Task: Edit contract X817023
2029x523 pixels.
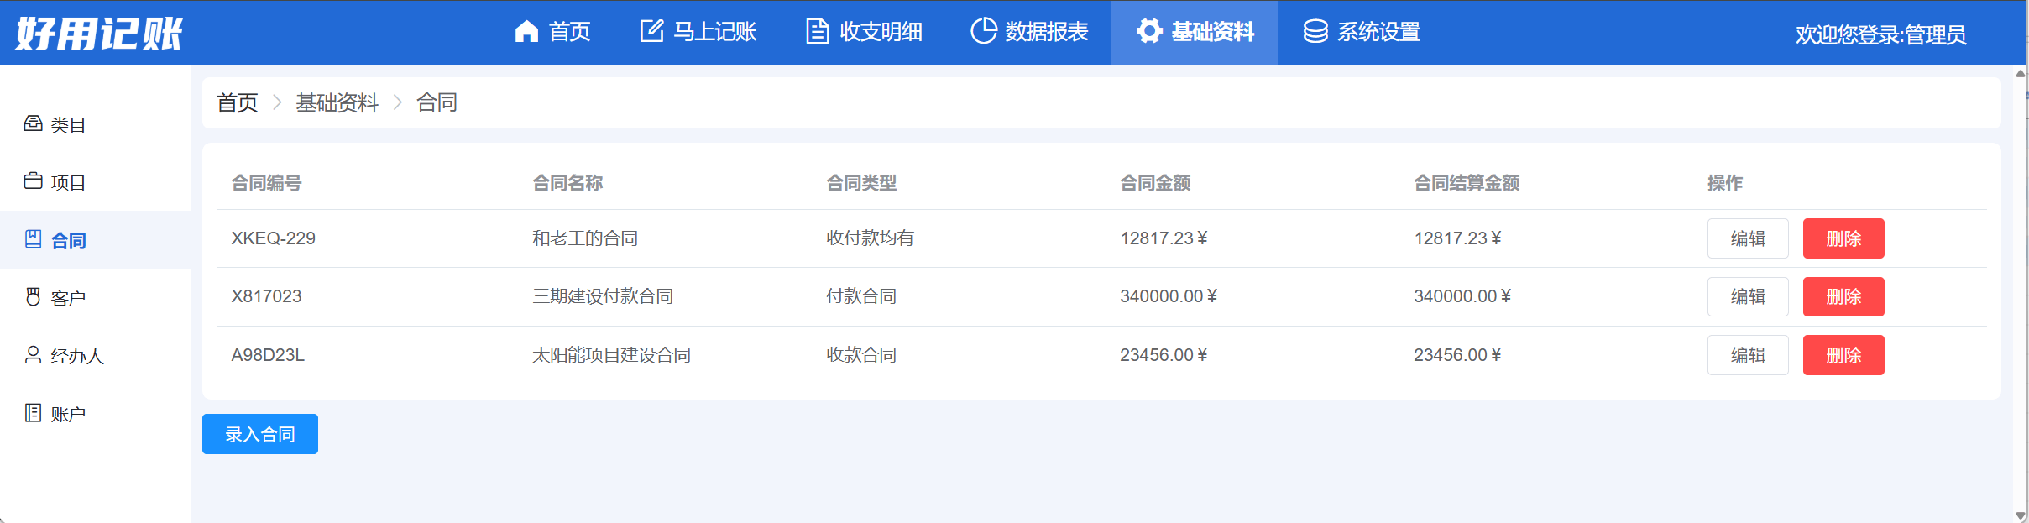Action: 1748,296
